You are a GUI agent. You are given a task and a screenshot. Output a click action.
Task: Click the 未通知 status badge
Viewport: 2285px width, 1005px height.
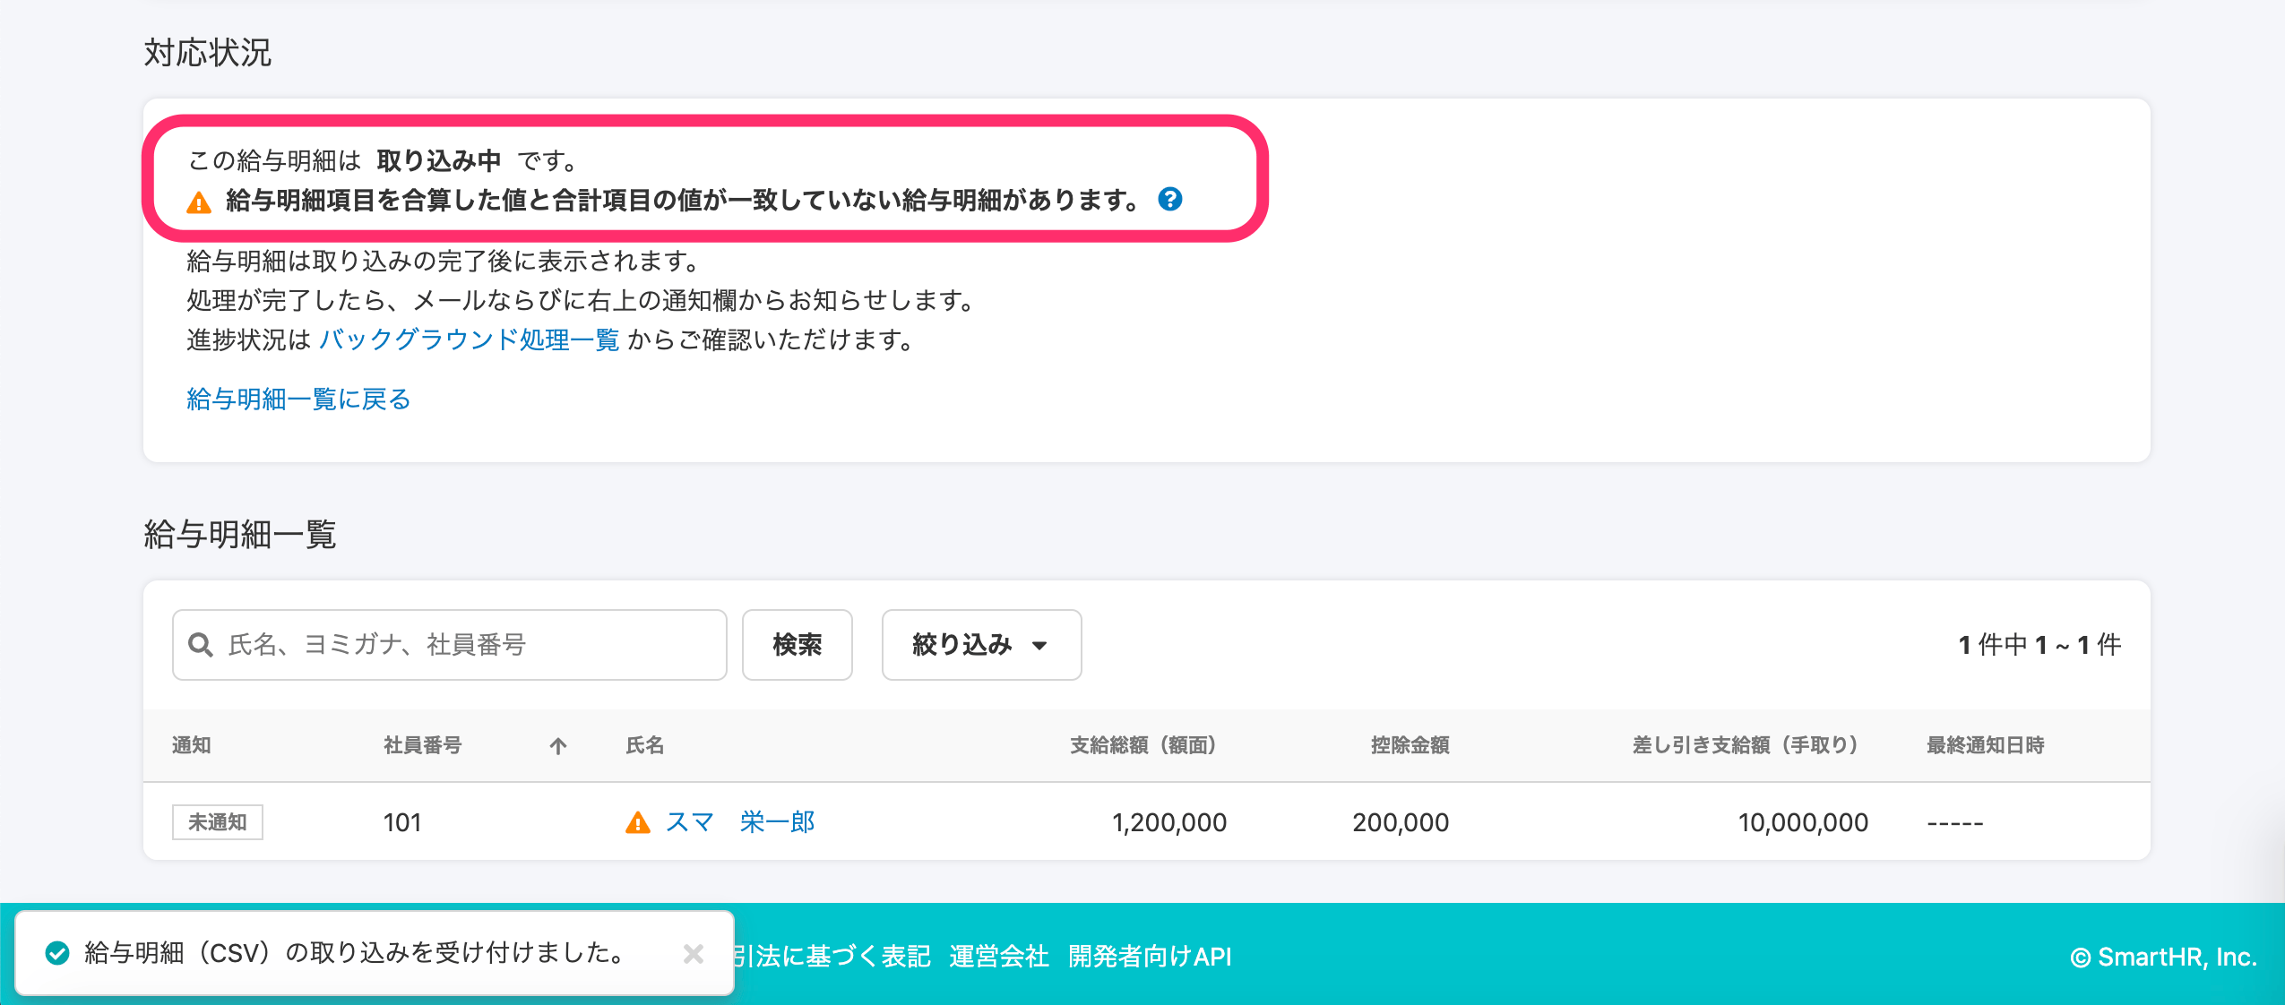[218, 822]
